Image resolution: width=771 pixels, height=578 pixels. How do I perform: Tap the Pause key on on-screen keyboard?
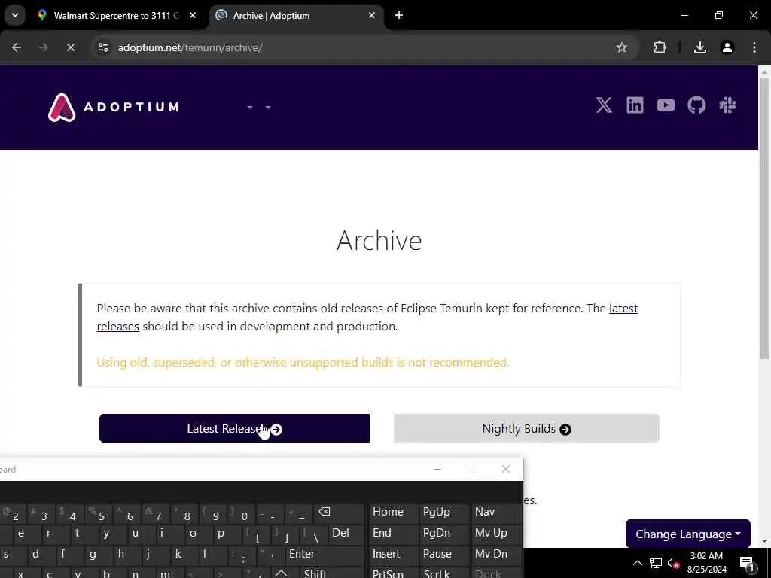(443, 555)
